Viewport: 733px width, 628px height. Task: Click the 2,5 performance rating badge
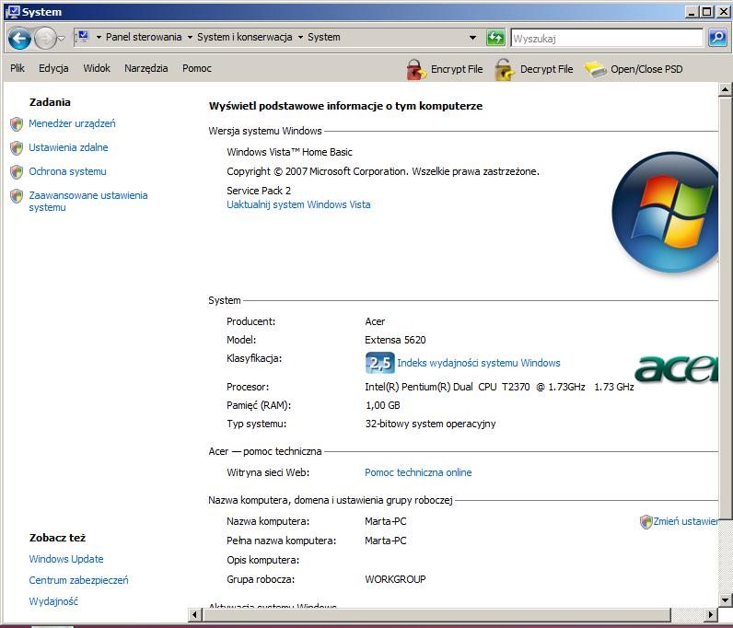point(379,363)
